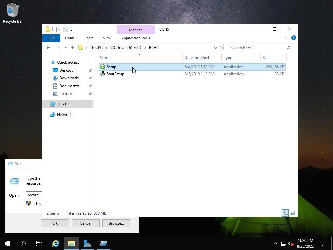Go back using the Back arrow
Viewport: 333px width, 250px height.
tap(48, 48)
